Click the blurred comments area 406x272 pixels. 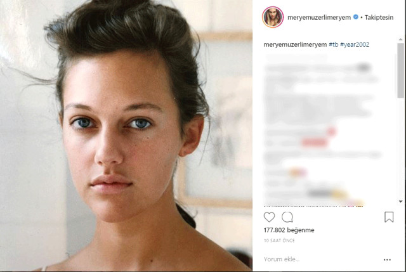(322, 130)
